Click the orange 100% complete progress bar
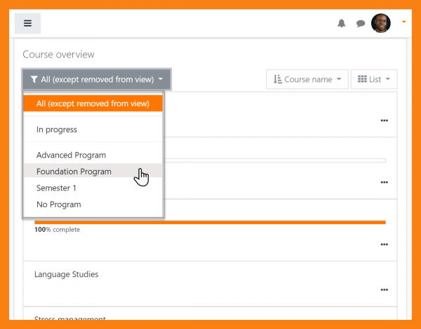This screenshot has height=329, width=421. [x=210, y=222]
